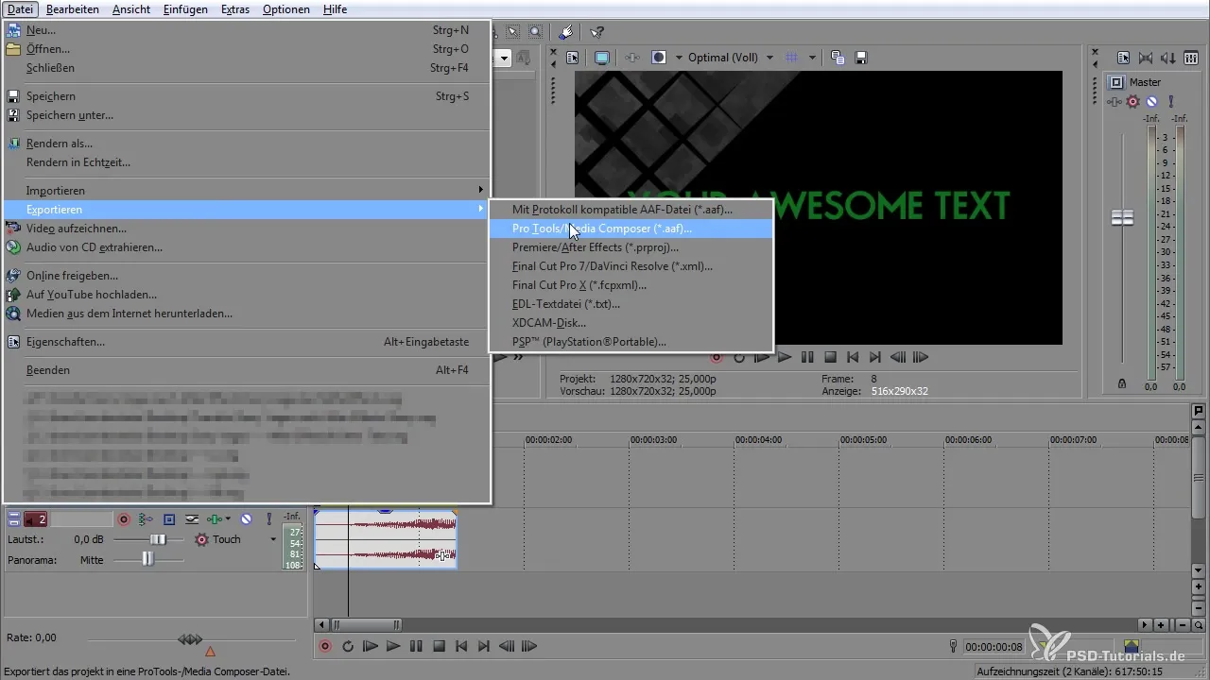The width and height of the screenshot is (1210, 680).
Task: Click timeline Play From Start button
Action: click(x=371, y=647)
